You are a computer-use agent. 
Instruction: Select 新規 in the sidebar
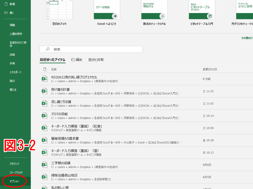[x=12, y=4]
